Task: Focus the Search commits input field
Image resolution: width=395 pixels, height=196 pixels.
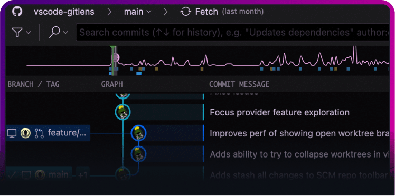Action: (x=233, y=32)
